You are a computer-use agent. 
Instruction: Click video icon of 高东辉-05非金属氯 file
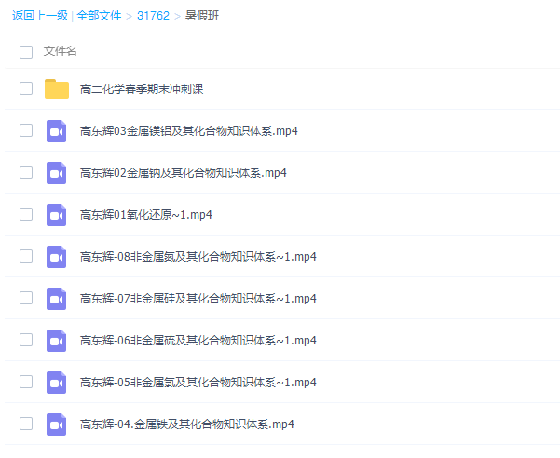57,383
